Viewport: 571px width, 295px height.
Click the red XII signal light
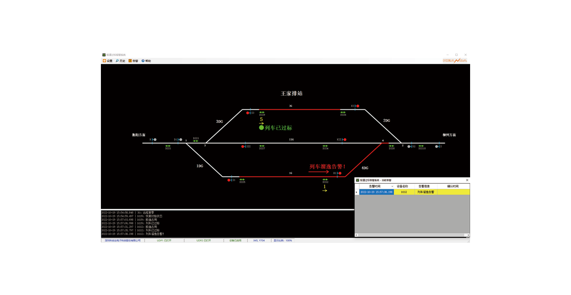[x=345, y=140]
